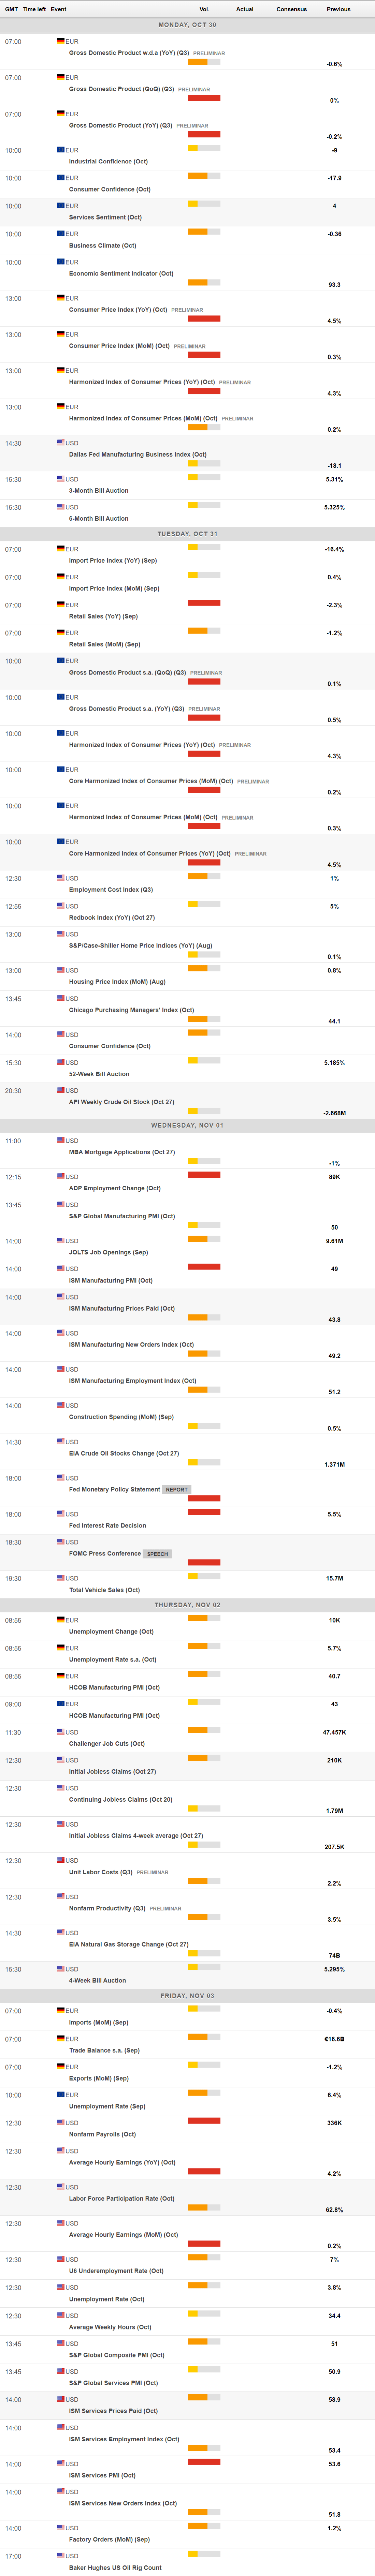This screenshot has width=375, height=2576.
Task: Click the German flag next to Unemployment Change (Oct)
Action: (61, 1620)
